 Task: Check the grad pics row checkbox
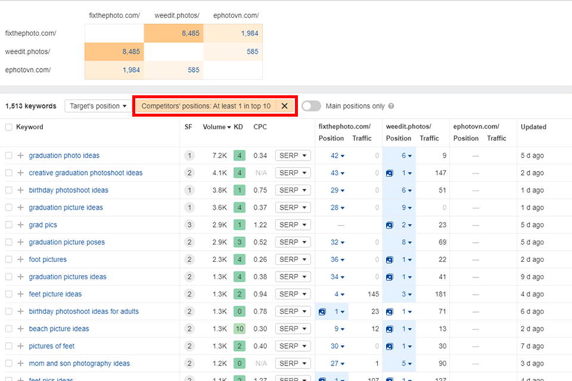pos(9,224)
